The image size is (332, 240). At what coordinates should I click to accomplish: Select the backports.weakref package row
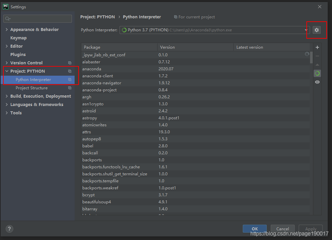(195, 188)
